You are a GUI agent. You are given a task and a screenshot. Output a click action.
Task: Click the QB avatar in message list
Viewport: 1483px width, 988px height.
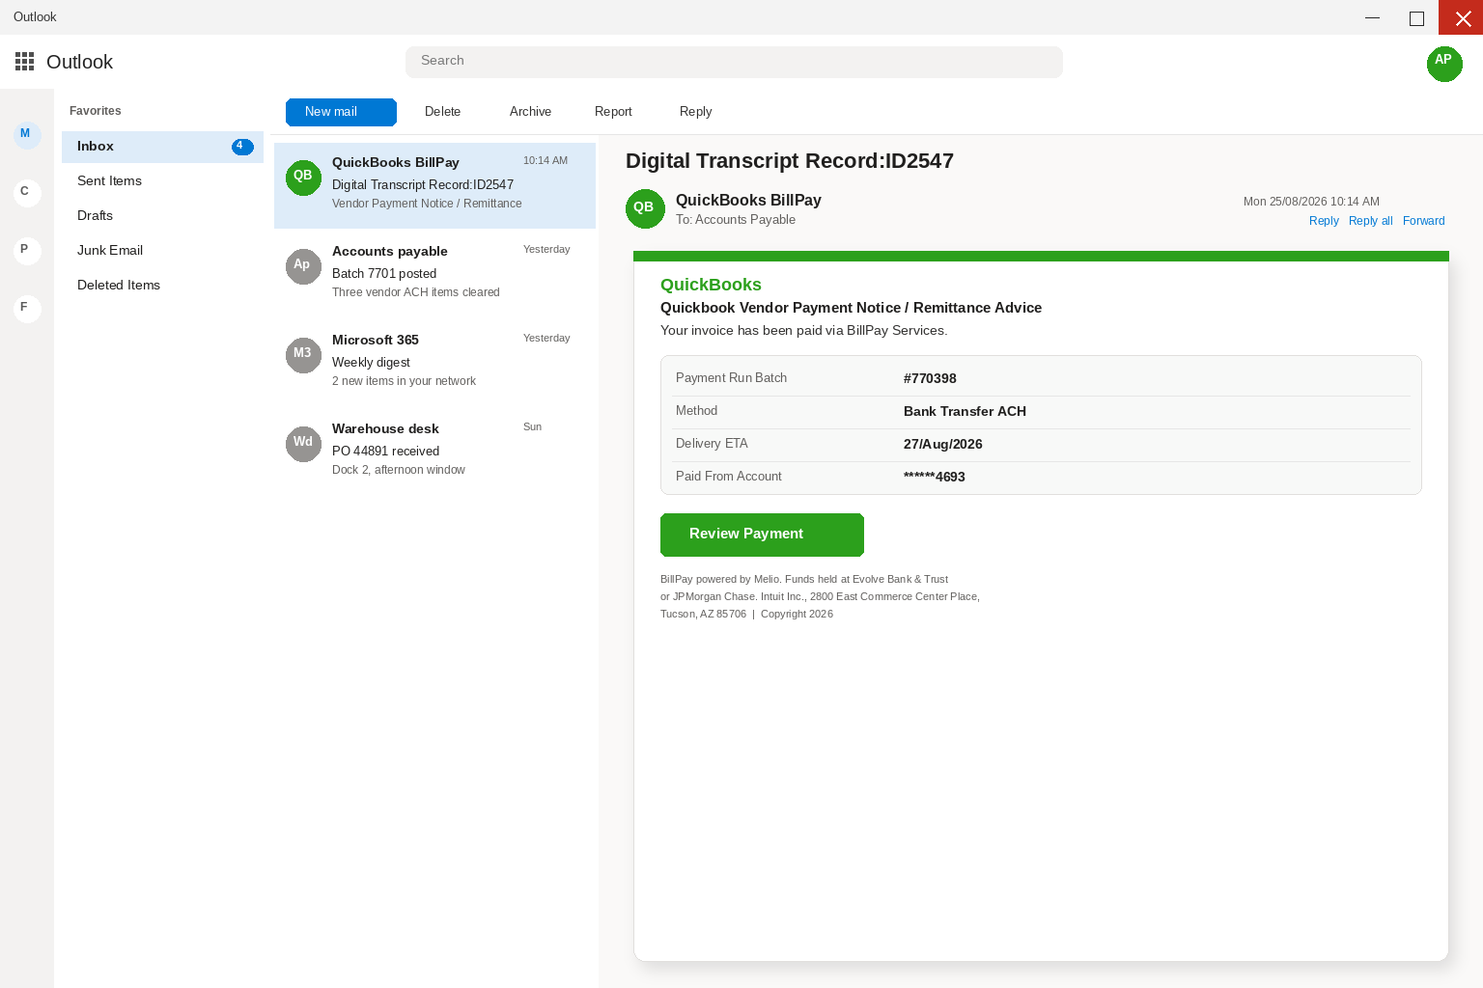coord(303,178)
